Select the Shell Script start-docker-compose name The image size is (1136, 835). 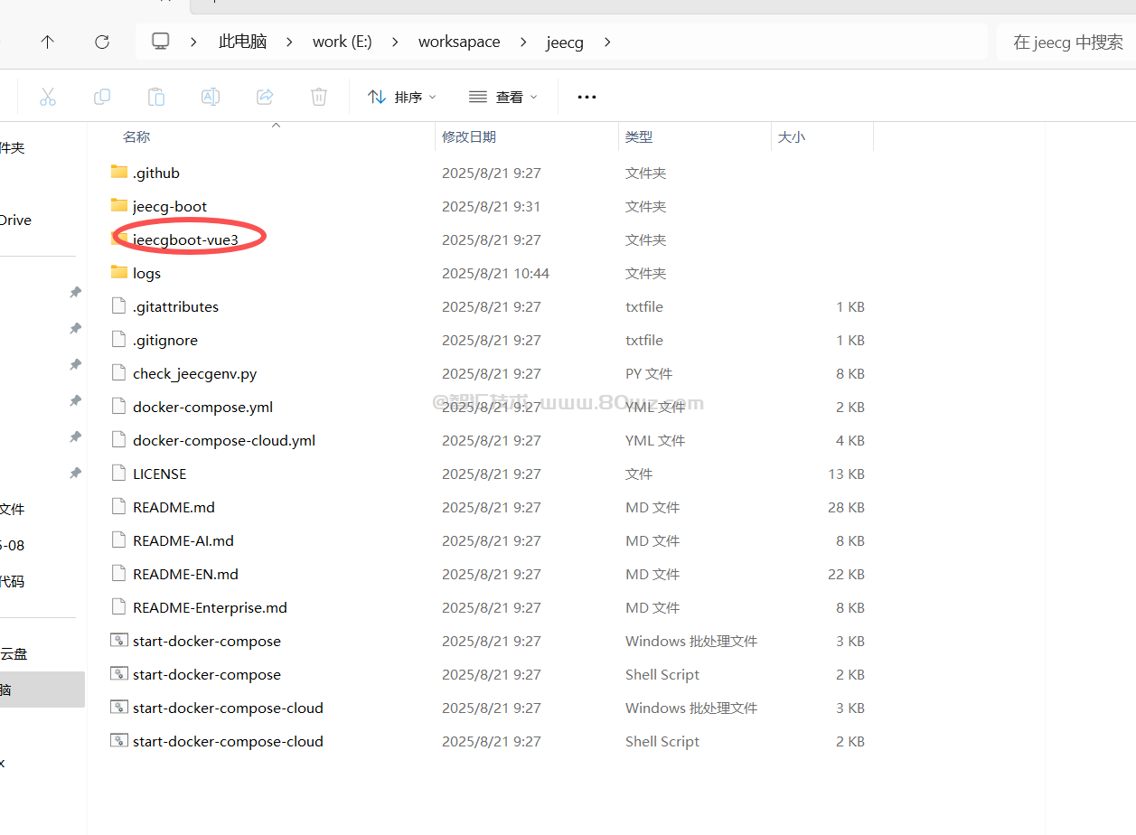point(207,674)
